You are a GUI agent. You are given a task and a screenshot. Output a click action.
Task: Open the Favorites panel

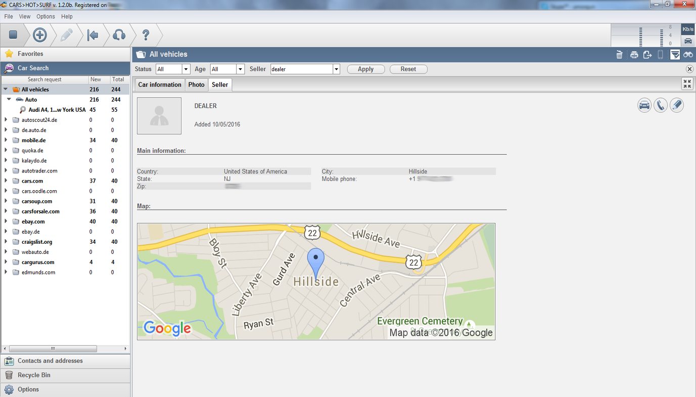pos(65,54)
